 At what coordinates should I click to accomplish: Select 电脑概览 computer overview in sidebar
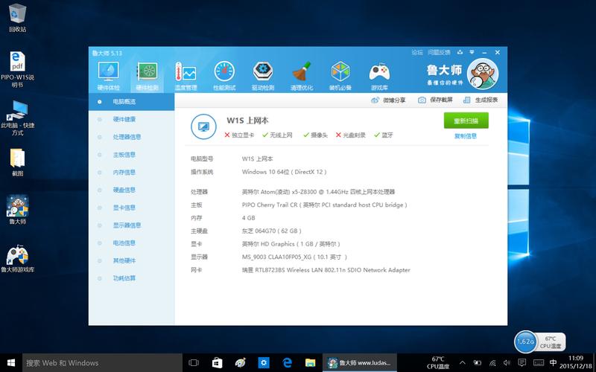tap(132, 102)
